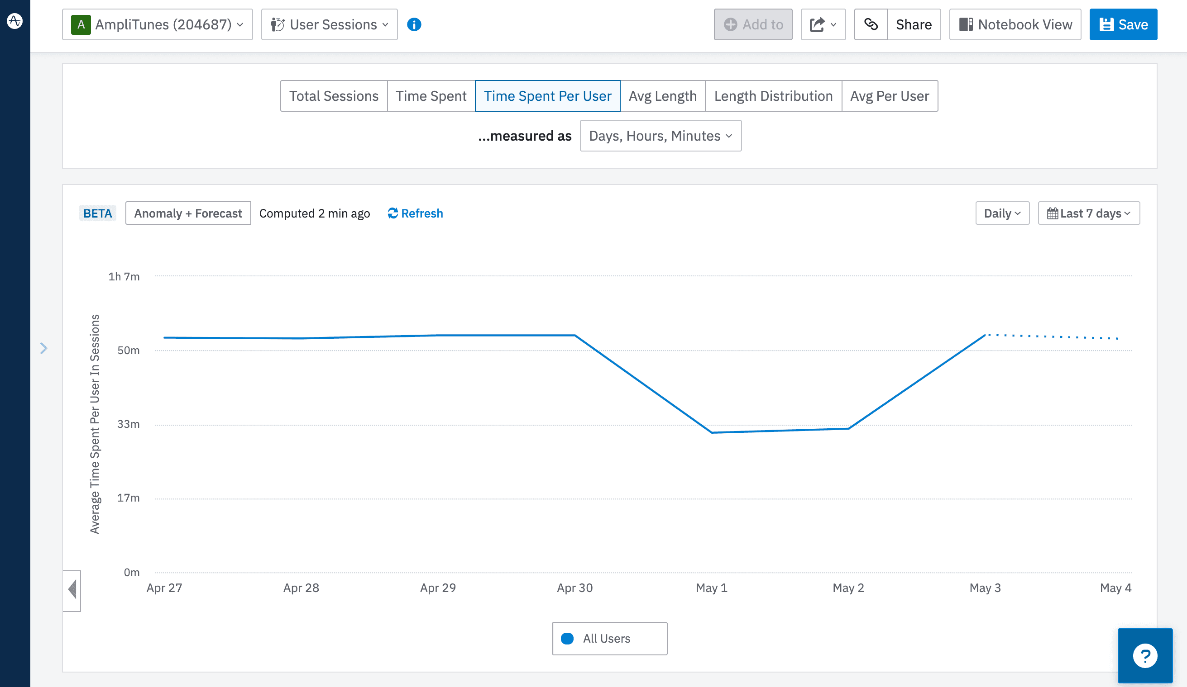This screenshot has width=1187, height=687.
Task: Click the export share-arrow icon
Action: (x=818, y=24)
